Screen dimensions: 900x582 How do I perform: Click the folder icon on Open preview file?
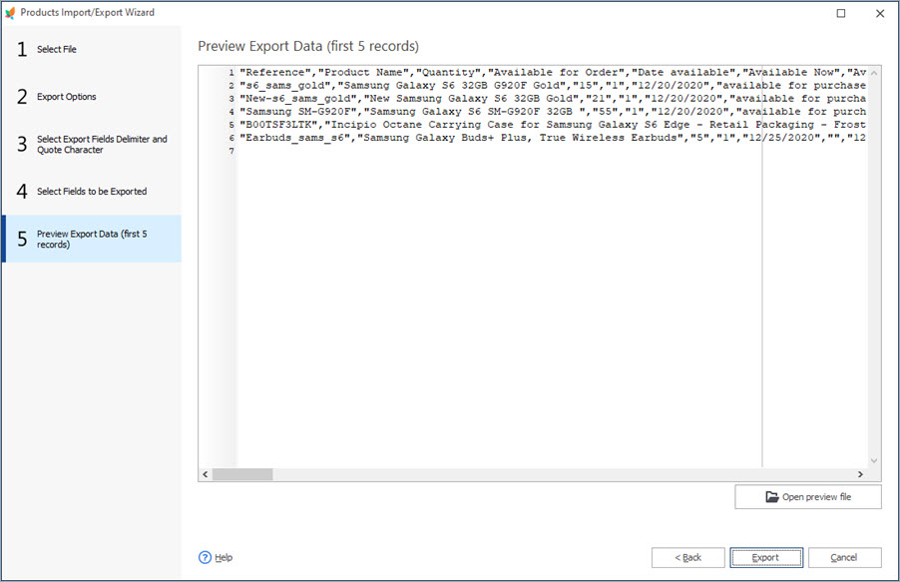click(771, 497)
